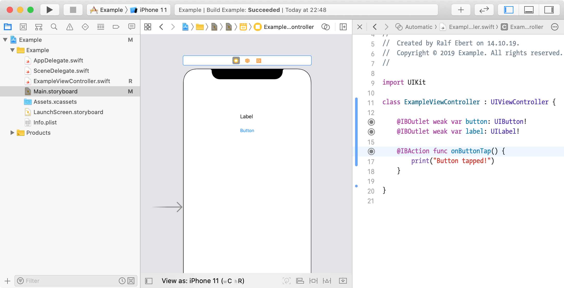Show the Issue navigator
The height and width of the screenshot is (288, 564).
click(x=70, y=27)
